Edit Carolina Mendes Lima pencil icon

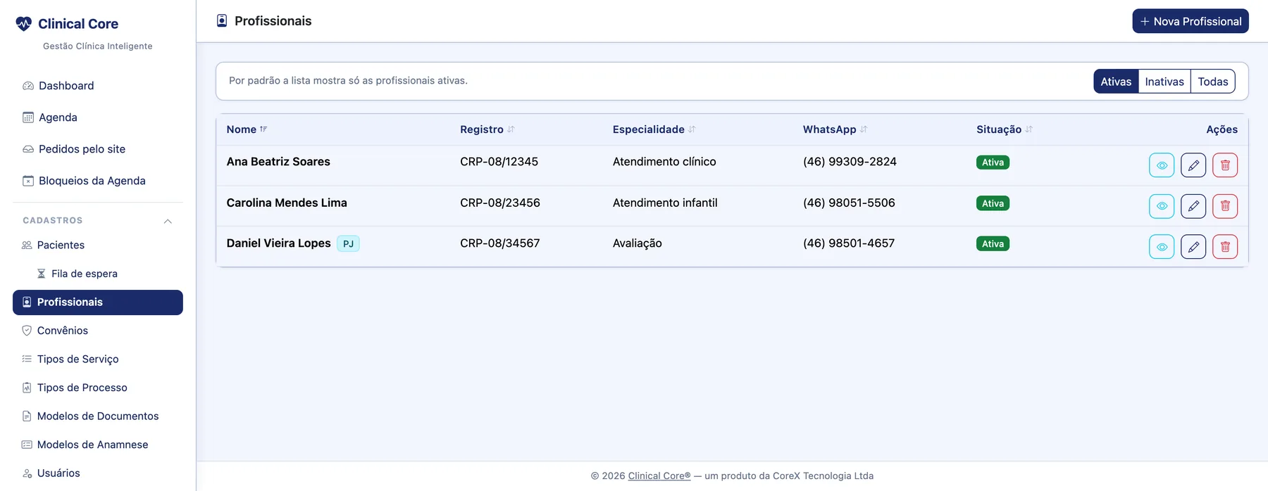click(x=1193, y=206)
